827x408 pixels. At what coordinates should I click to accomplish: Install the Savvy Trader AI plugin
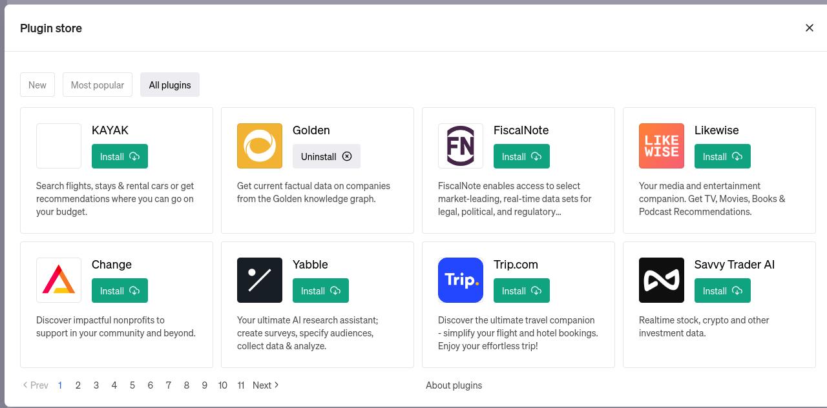click(x=722, y=291)
